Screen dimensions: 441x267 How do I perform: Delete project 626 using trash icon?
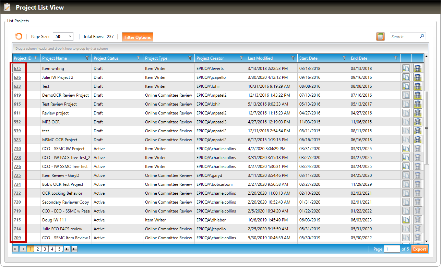pos(417,77)
